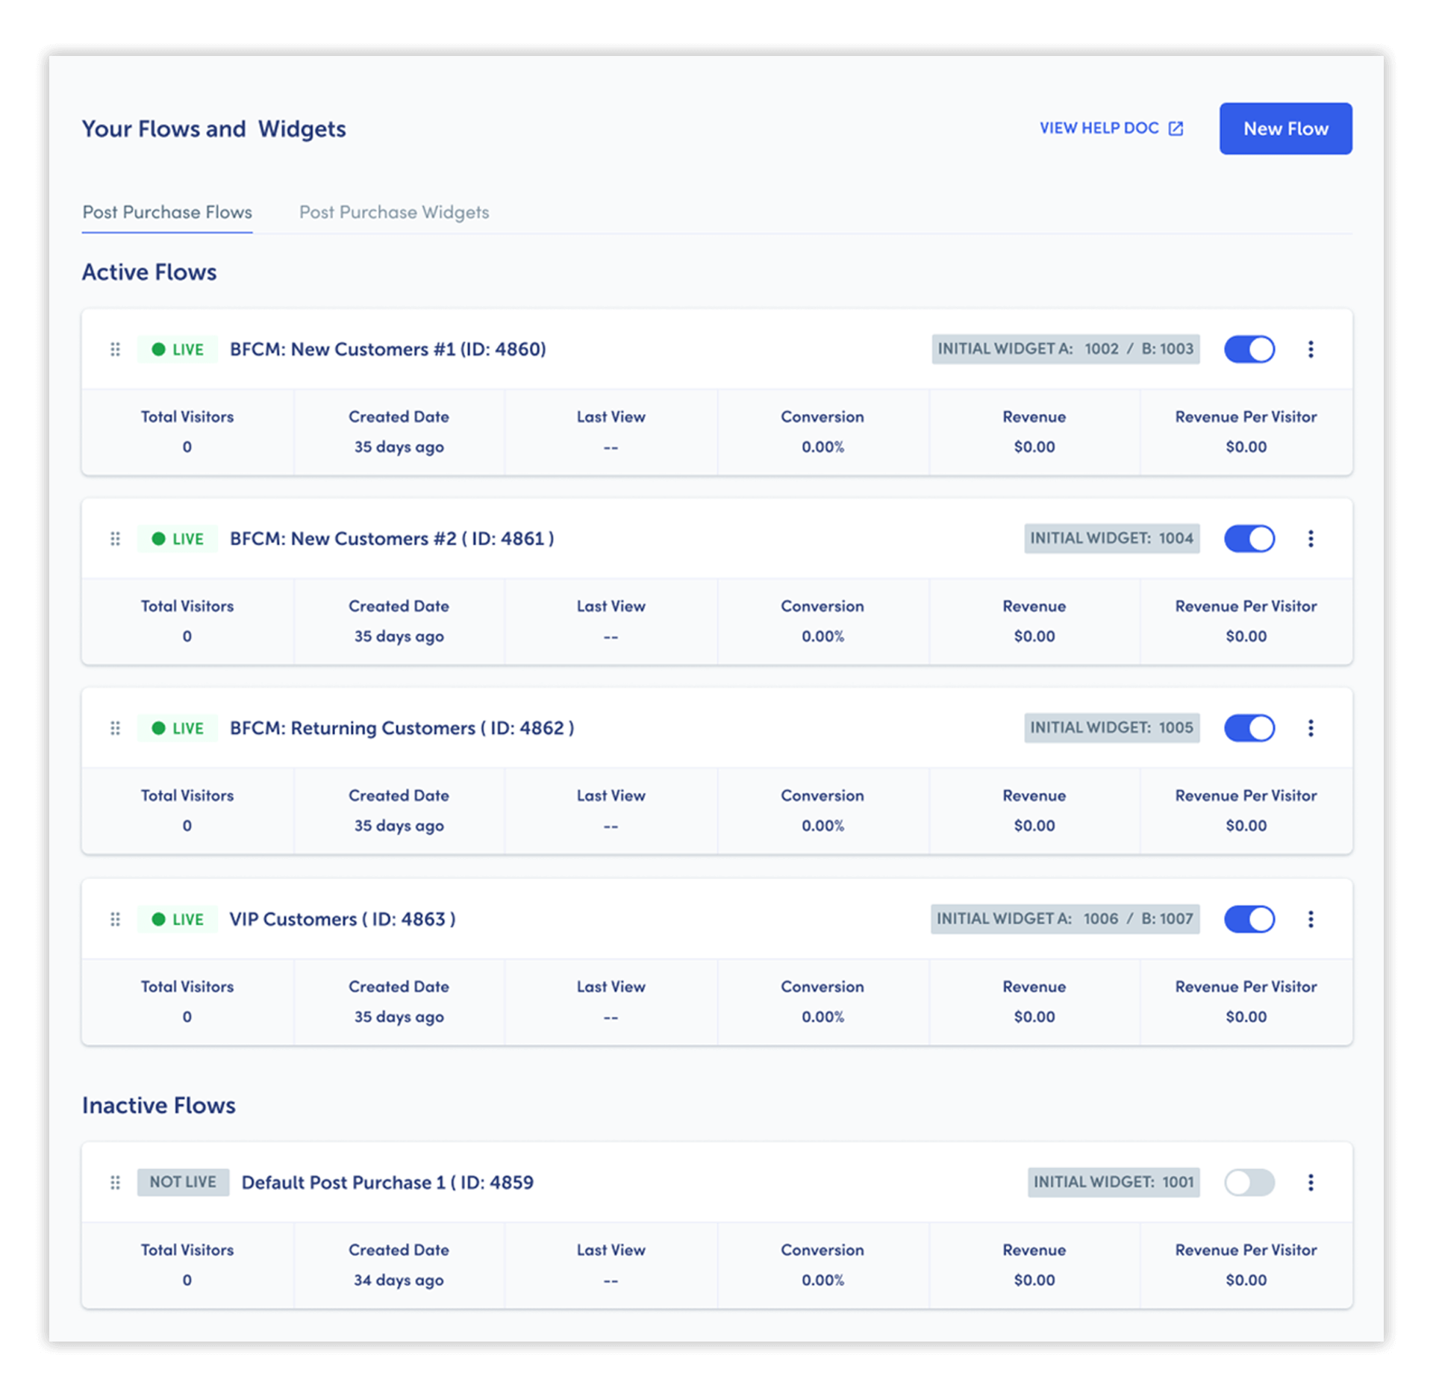Click Last View value of Default Post Purchase 1
This screenshot has width=1433, height=1399.
pyautogui.click(x=611, y=1281)
